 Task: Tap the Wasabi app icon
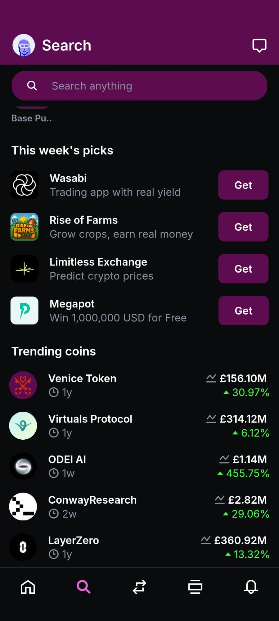coord(25,185)
